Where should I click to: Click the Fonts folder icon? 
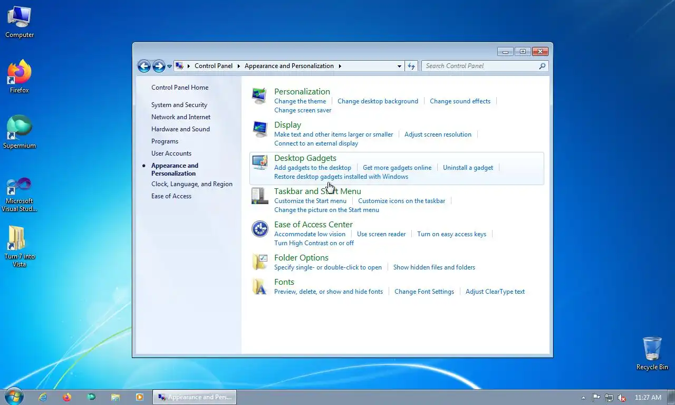[259, 286]
